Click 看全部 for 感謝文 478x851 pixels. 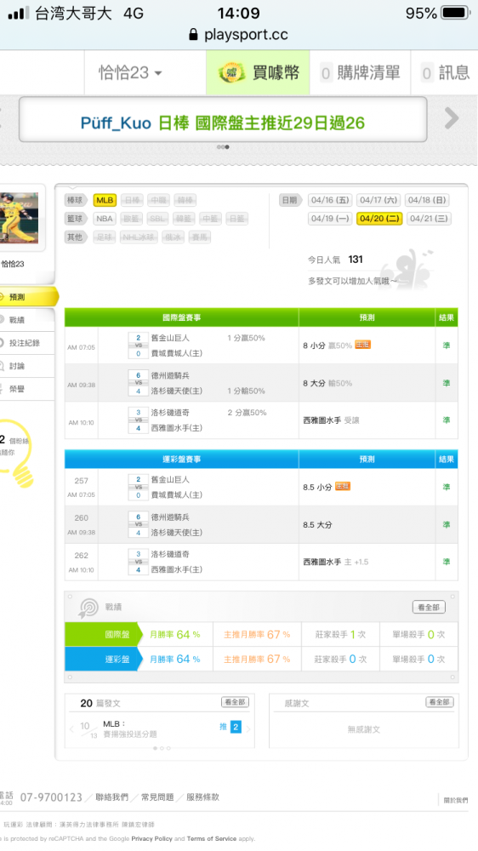coord(440,702)
